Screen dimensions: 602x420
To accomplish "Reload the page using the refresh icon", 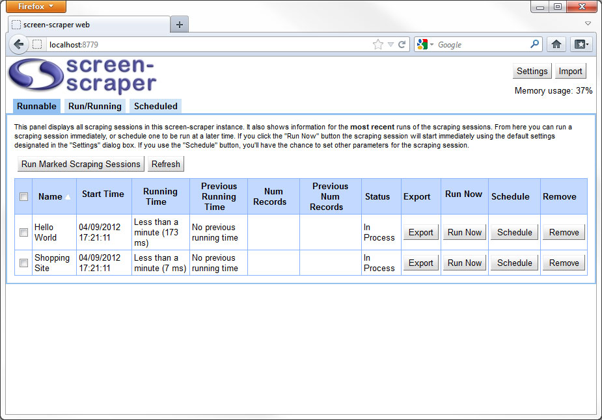I will click(402, 44).
